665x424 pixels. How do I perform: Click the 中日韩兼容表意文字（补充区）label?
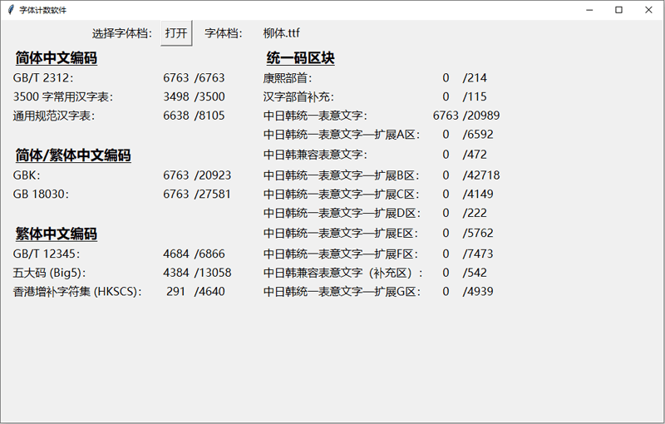[344, 273]
